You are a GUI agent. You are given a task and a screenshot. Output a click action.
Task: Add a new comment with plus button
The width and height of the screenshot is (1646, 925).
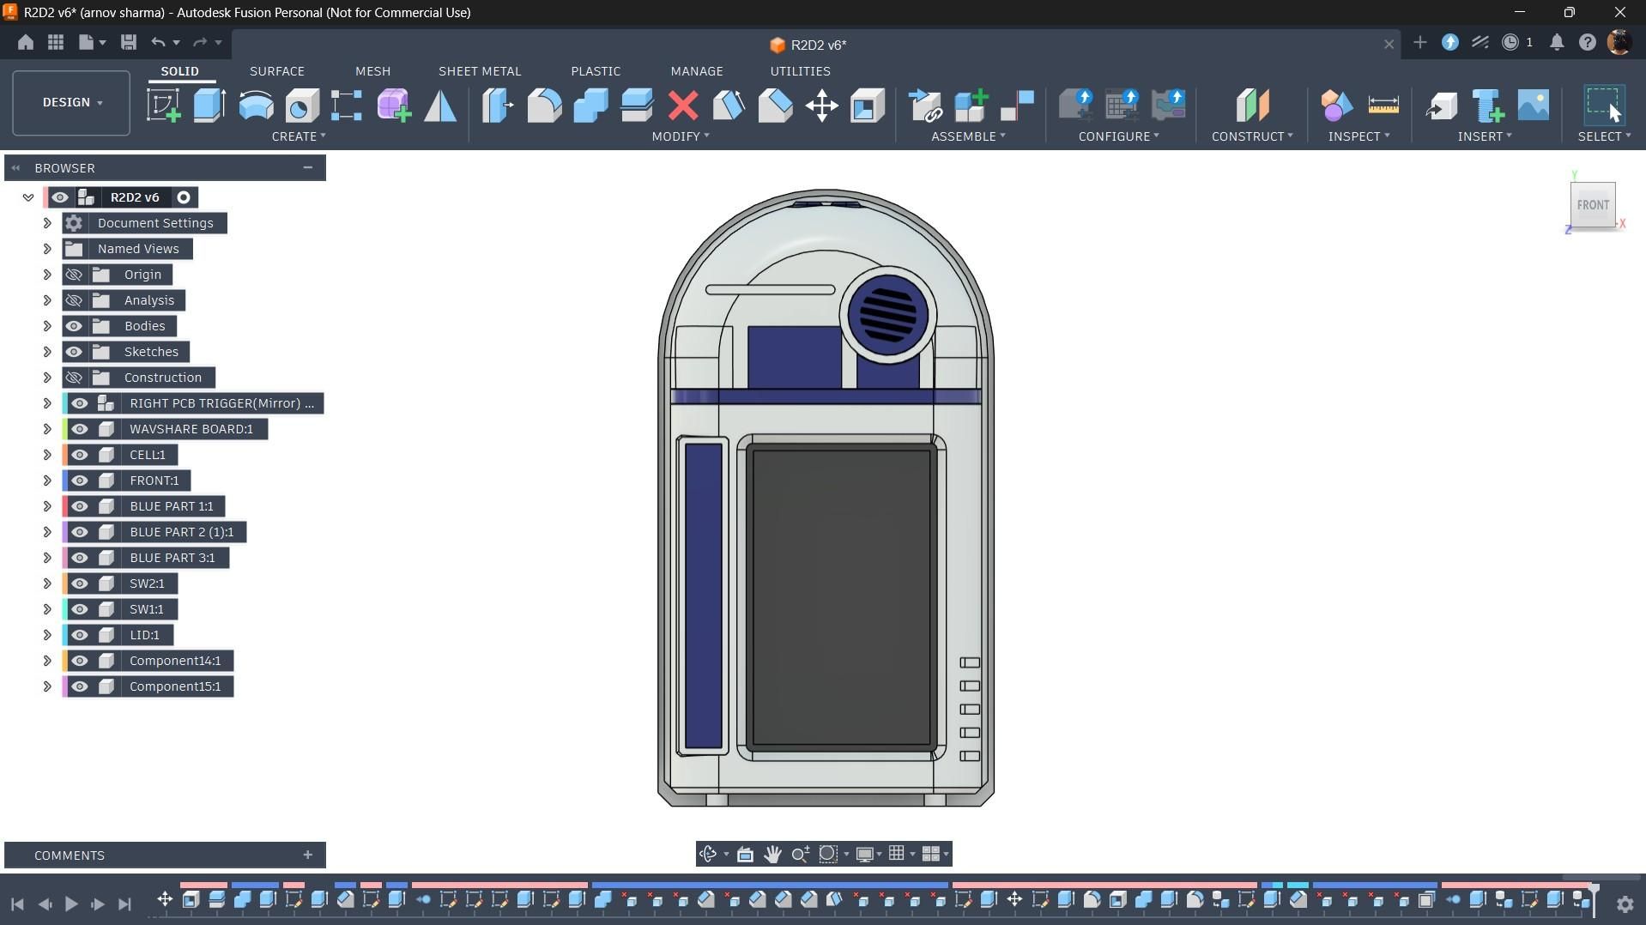pyautogui.click(x=308, y=855)
